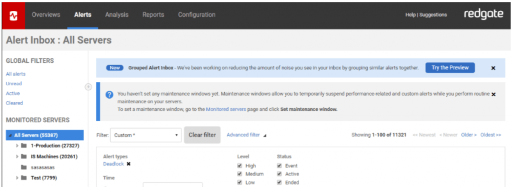Collapse the left sidebar panel handle
512x187 pixels.
pos(88,87)
